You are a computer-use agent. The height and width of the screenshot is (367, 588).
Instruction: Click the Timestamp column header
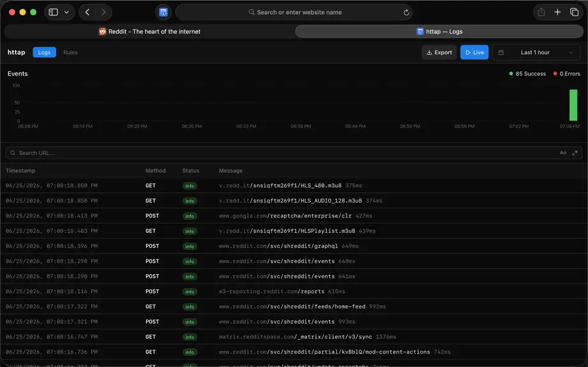click(x=20, y=170)
